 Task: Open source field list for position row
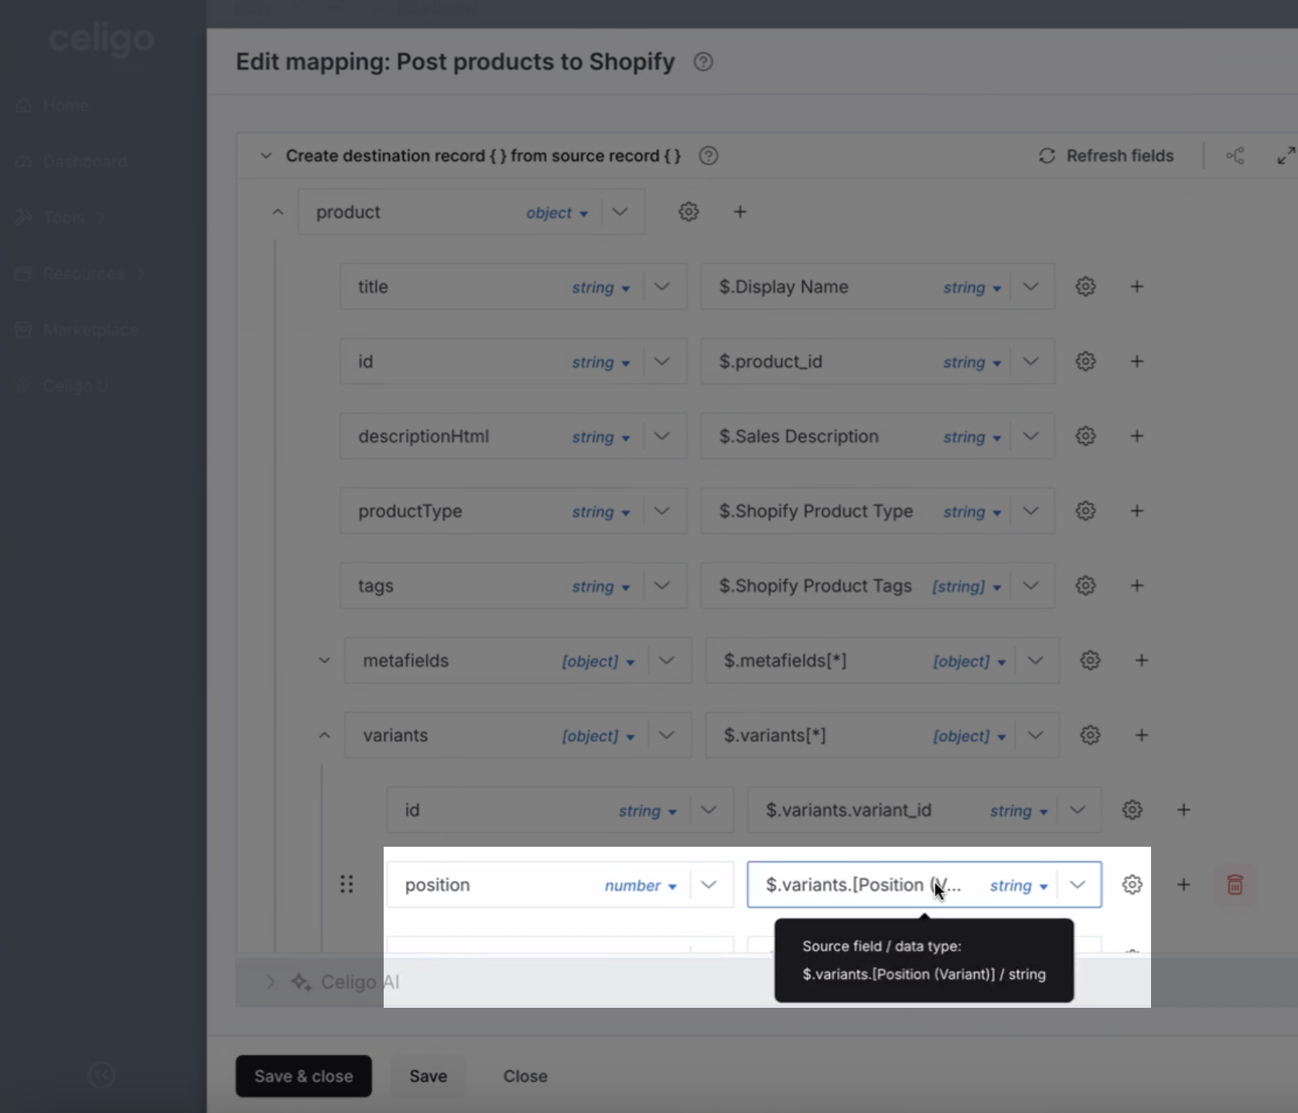(x=1078, y=885)
